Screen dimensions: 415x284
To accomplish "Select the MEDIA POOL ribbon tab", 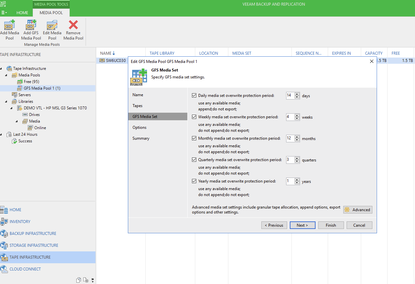I will pyautogui.click(x=51, y=13).
